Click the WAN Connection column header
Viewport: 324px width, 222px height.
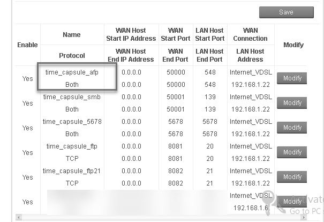[250, 34]
